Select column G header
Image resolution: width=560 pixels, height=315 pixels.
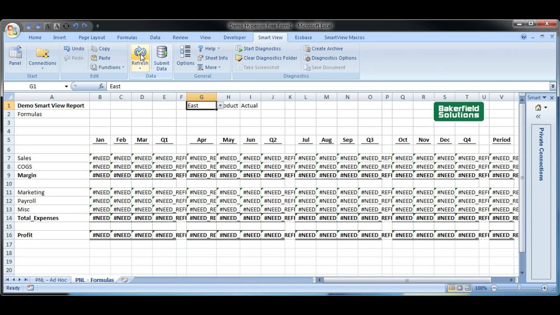[x=201, y=97]
